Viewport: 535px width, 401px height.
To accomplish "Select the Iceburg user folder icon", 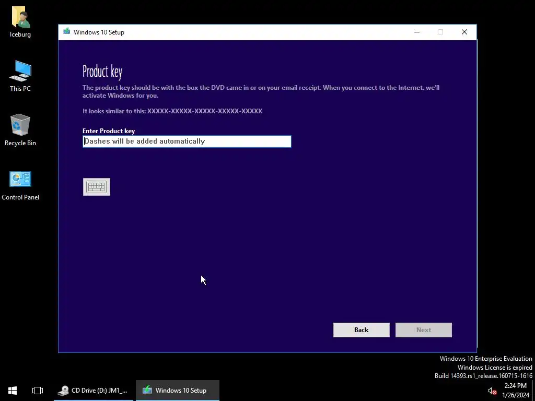I will [x=20, y=22].
